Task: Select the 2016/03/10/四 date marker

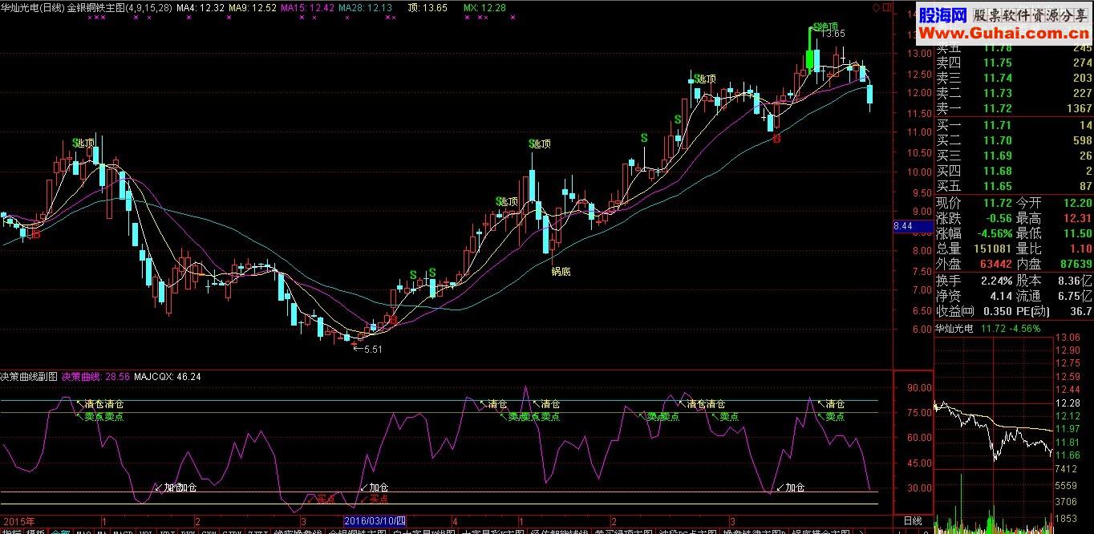Action: pyautogui.click(x=375, y=521)
